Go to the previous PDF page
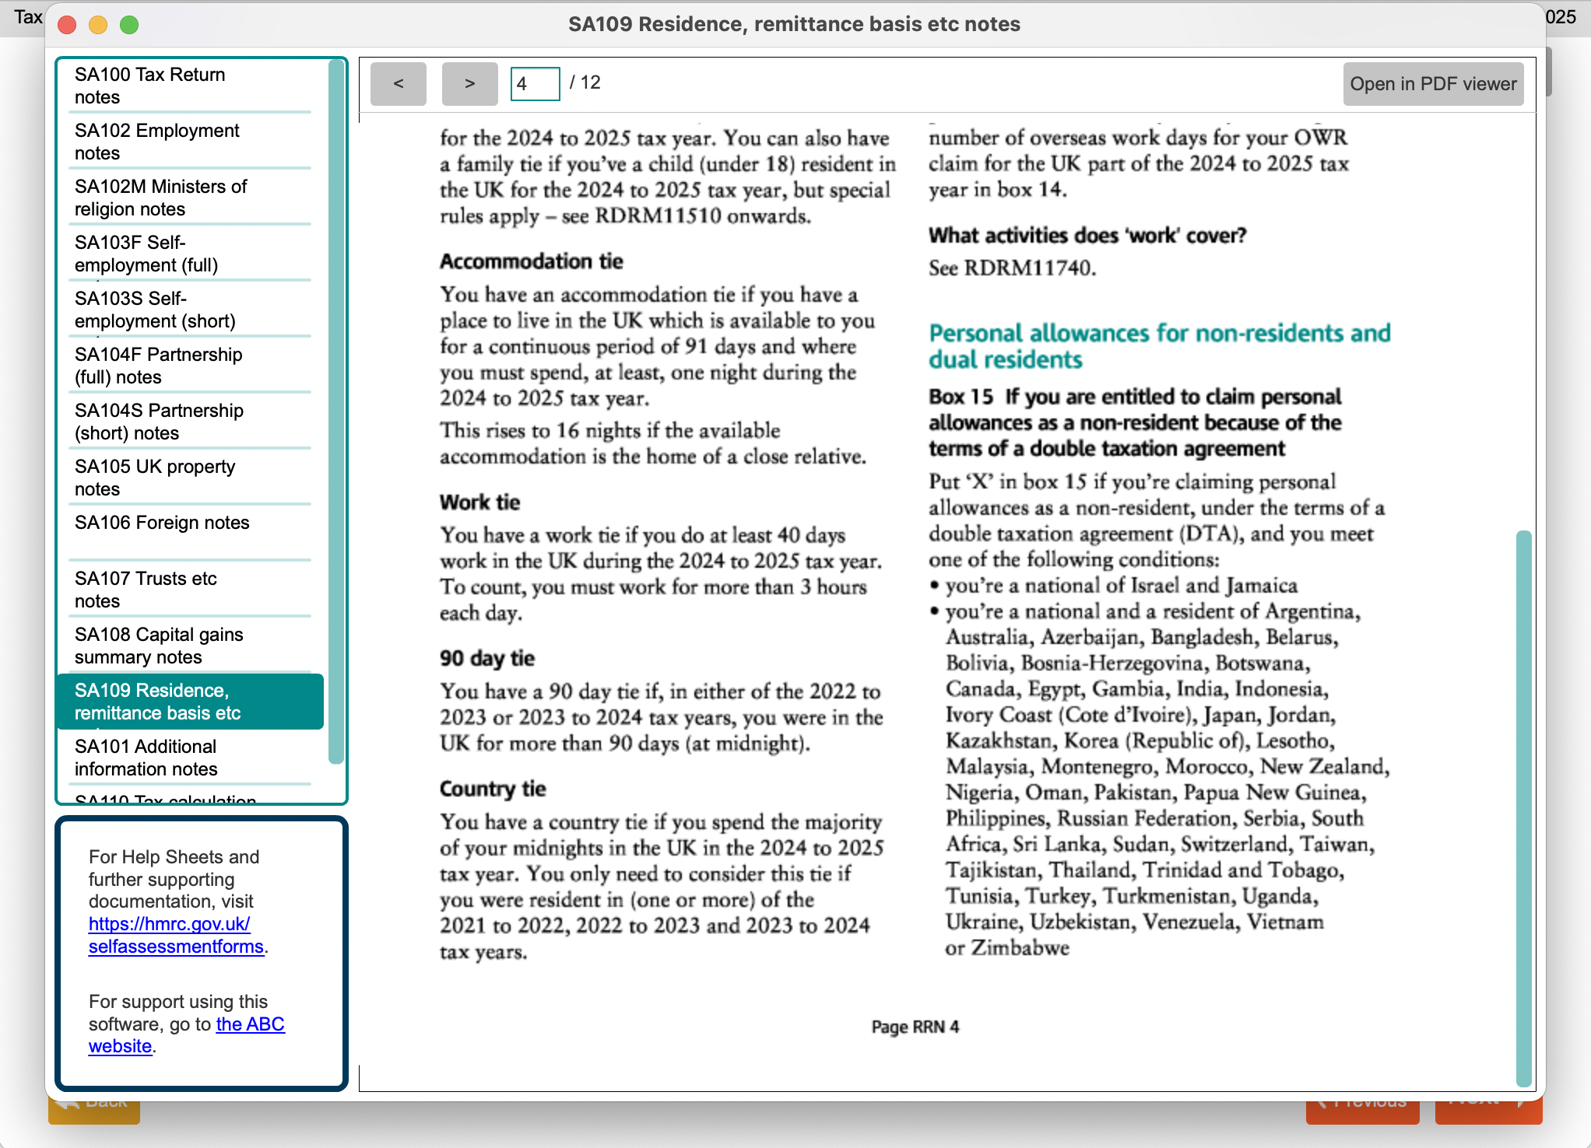 pyautogui.click(x=398, y=83)
